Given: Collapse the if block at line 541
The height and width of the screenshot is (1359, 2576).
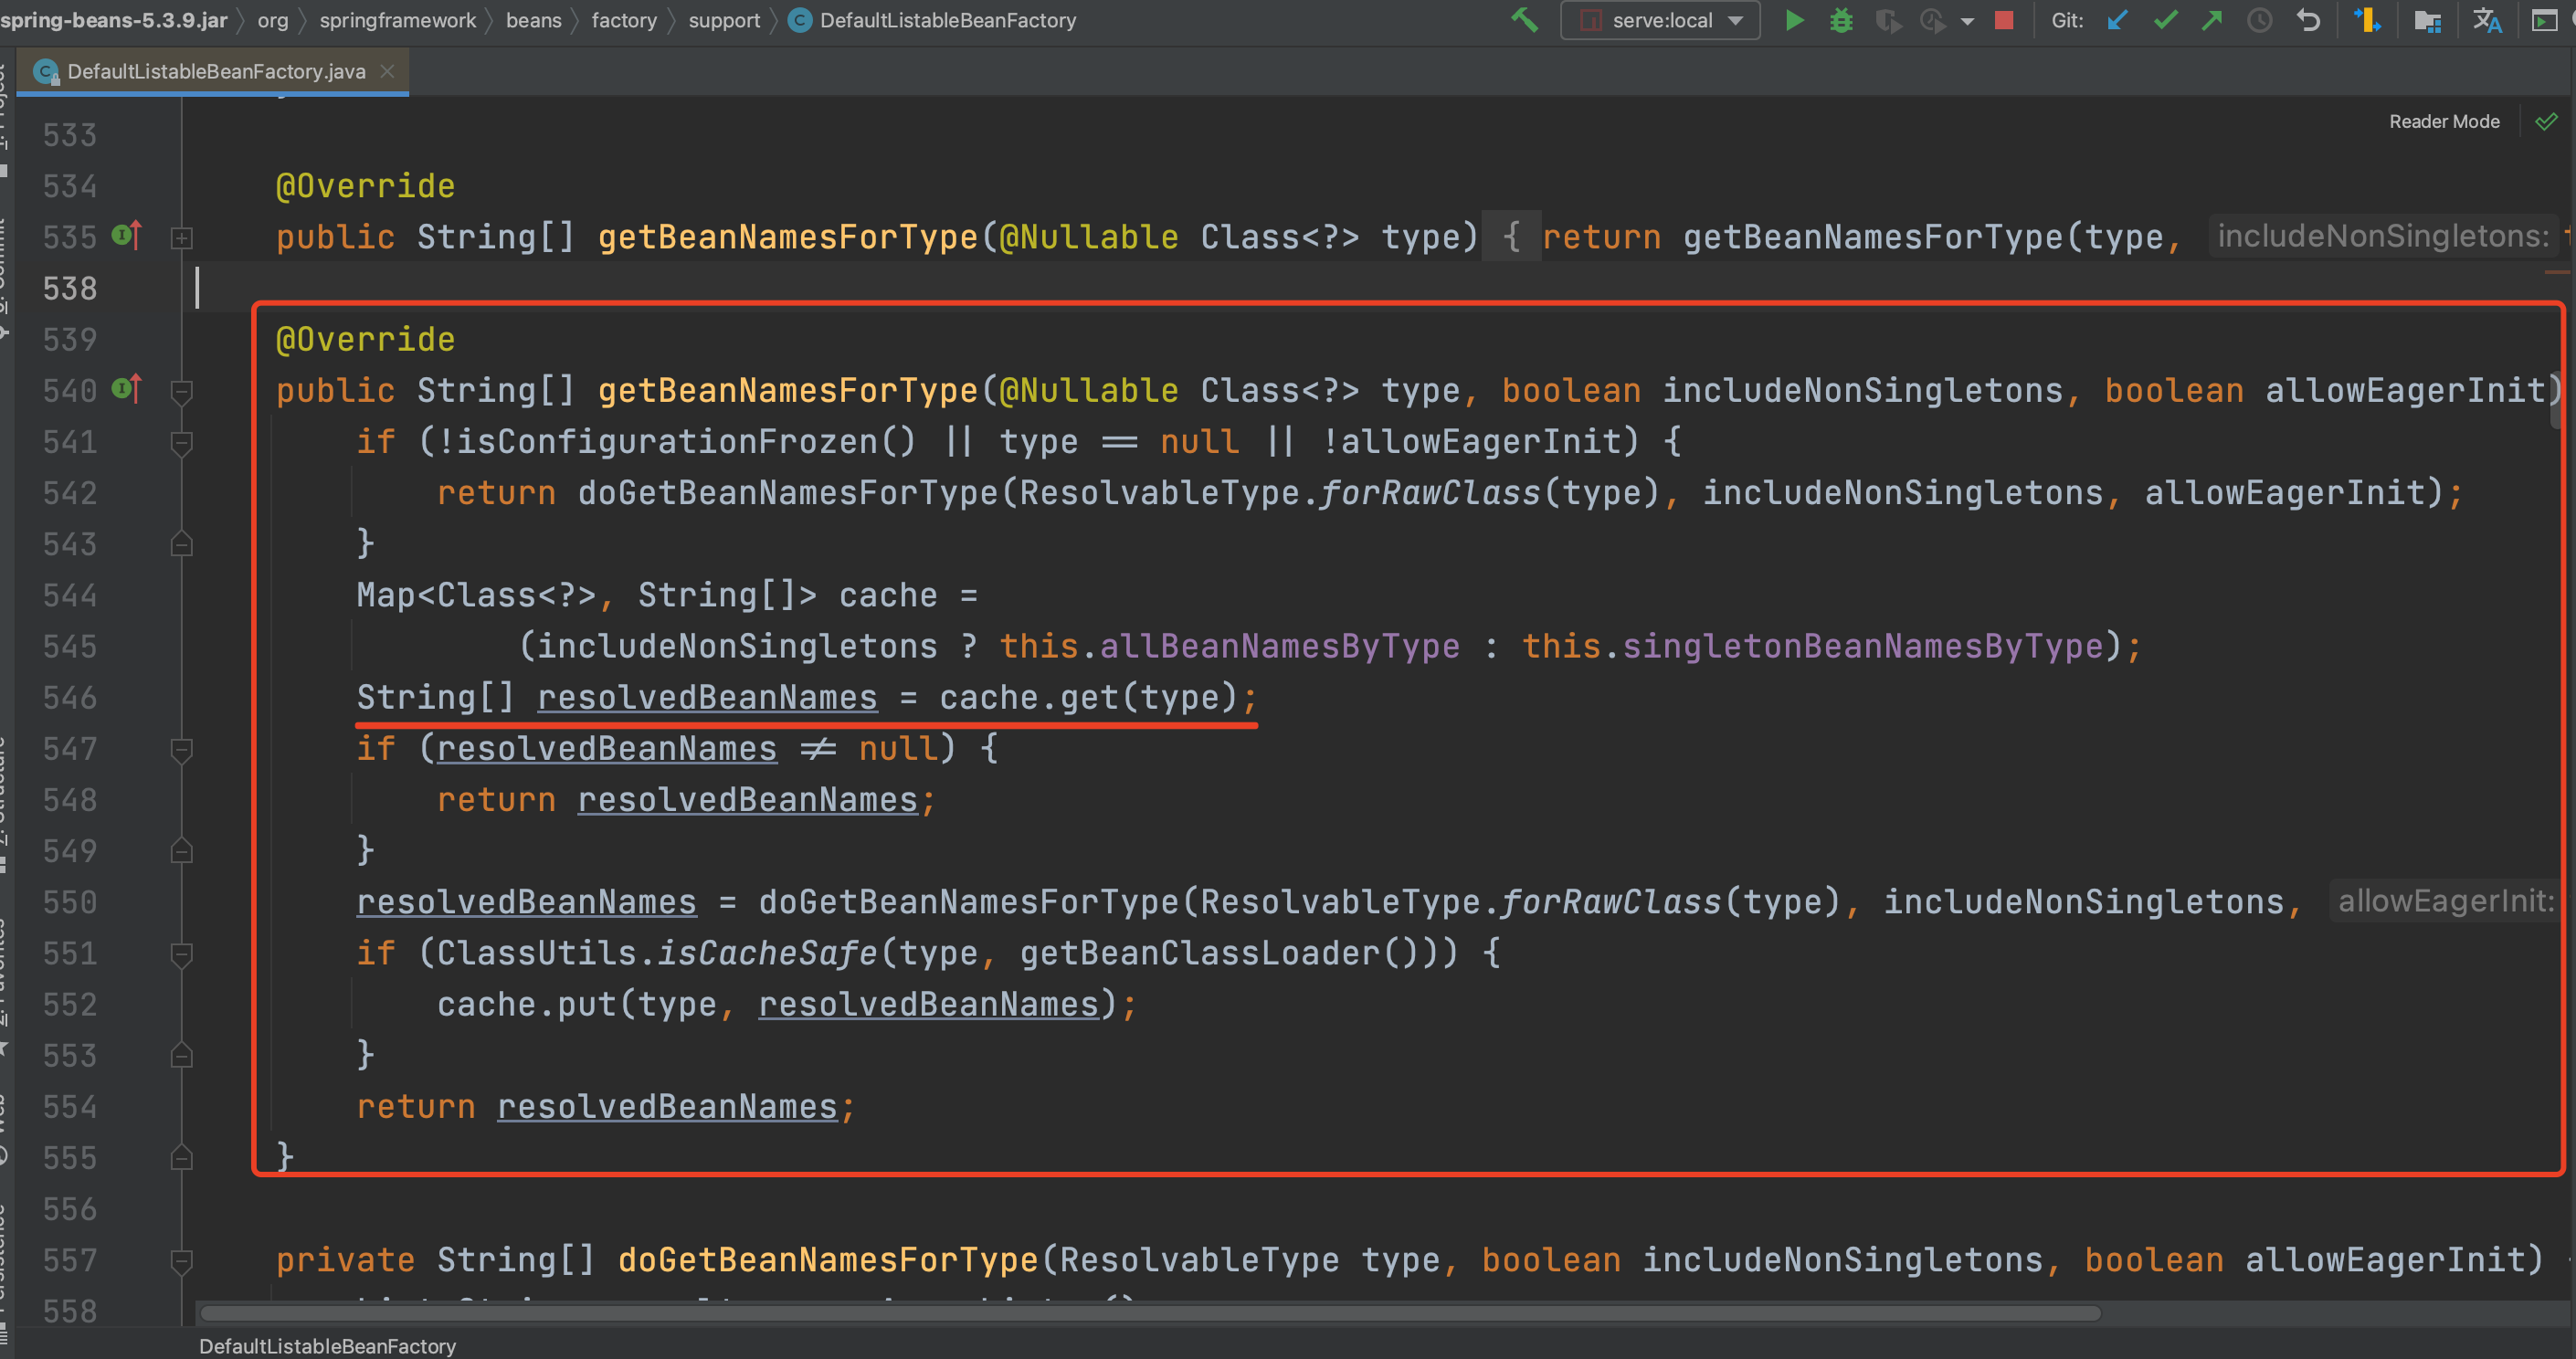Looking at the screenshot, I should 182,443.
